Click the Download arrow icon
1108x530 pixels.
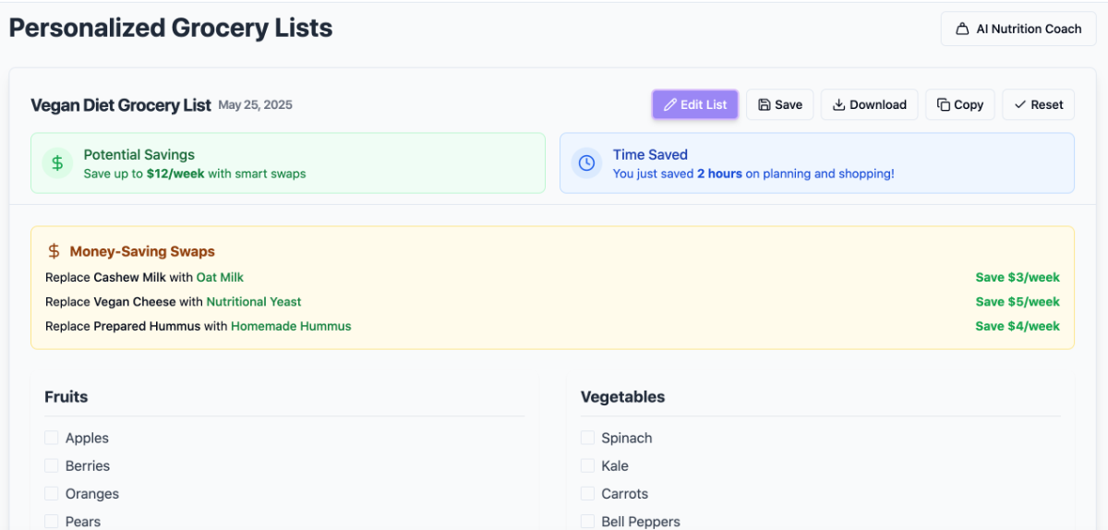[839, 105]
